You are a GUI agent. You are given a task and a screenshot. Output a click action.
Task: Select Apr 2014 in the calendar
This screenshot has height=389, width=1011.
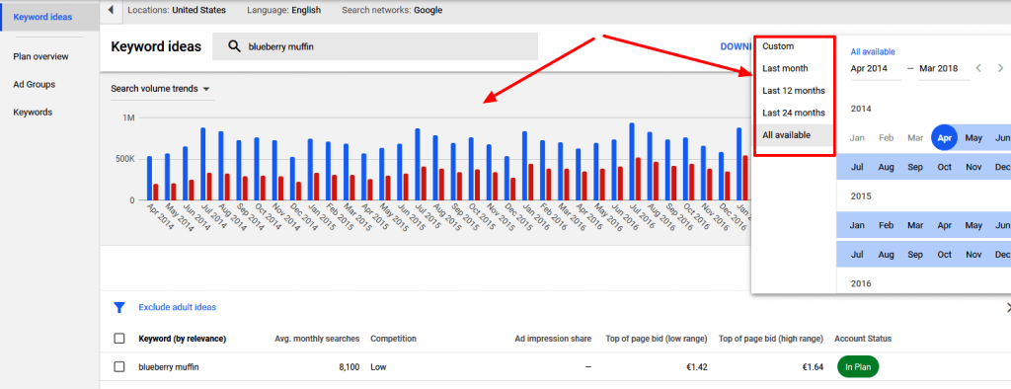tap(944, 138)
